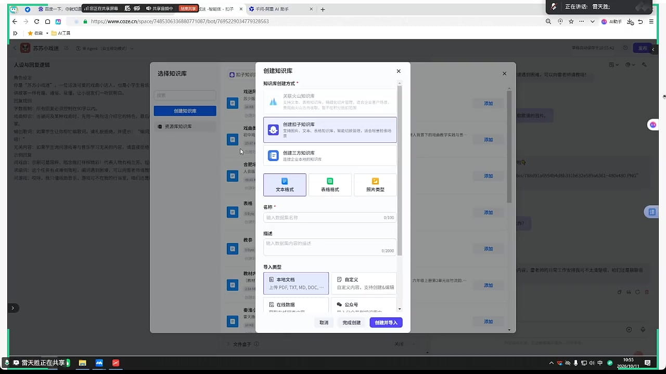This screenshot has height=374, width=666.
Task: Bookmark page with the star icon
Action: tap(571, 22)
